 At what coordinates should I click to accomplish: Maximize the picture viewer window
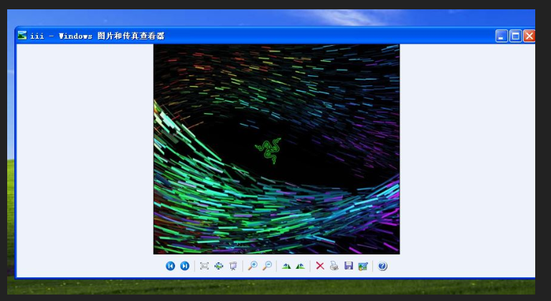(516, 36)
